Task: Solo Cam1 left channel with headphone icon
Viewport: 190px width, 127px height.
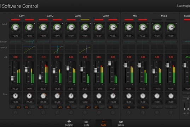Action: 15,113
